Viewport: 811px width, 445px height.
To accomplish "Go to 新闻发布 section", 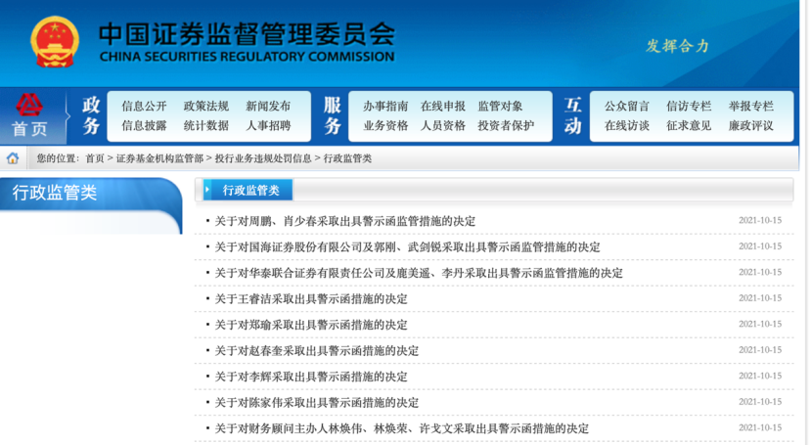I will [267, 106].
